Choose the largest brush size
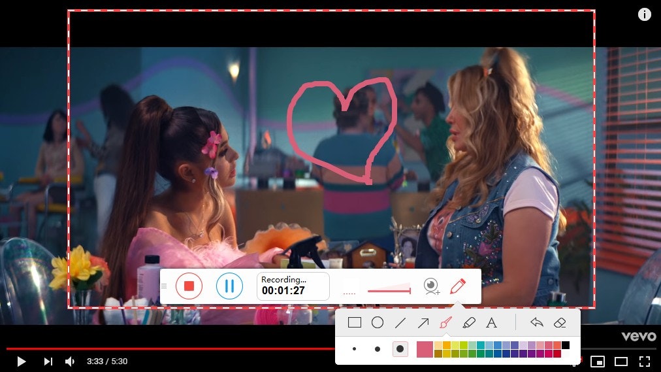Screen dimensions: 661x372 click(400, 349)
